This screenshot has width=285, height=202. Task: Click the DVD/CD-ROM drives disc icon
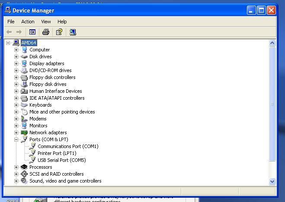[24, 70]
